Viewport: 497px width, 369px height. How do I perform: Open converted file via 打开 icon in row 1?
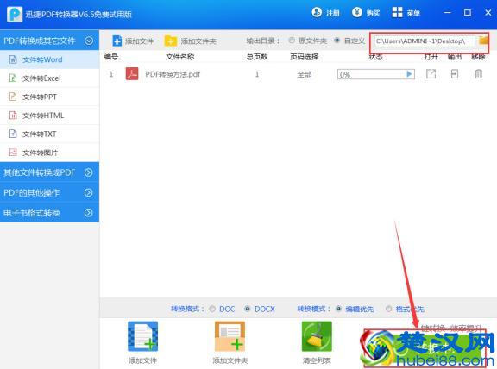[x=431, y=74]
